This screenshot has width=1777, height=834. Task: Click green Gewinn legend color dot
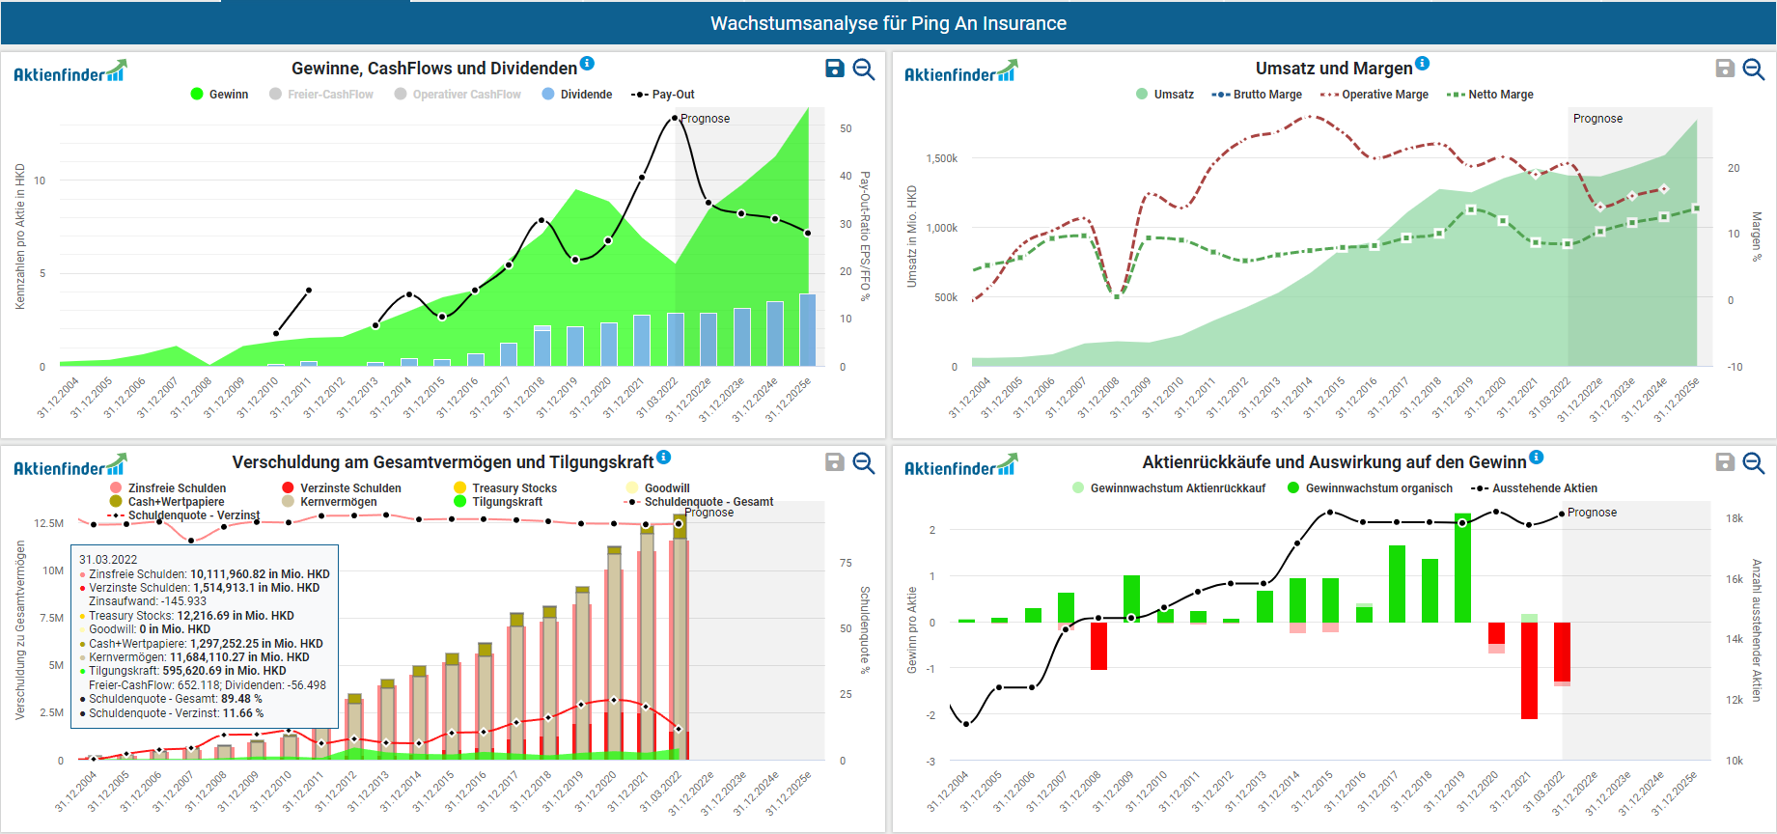[197, 95]
